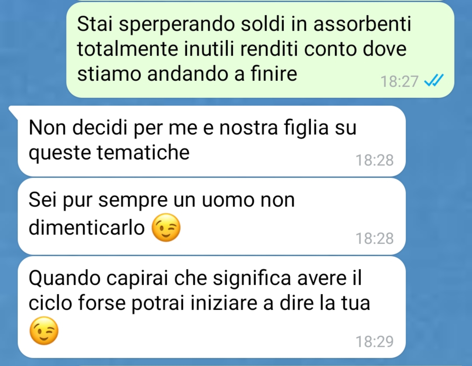Select the "Non decidi per me" message
Viewport: 472px width, 366px height.
(x=212, y=141)
